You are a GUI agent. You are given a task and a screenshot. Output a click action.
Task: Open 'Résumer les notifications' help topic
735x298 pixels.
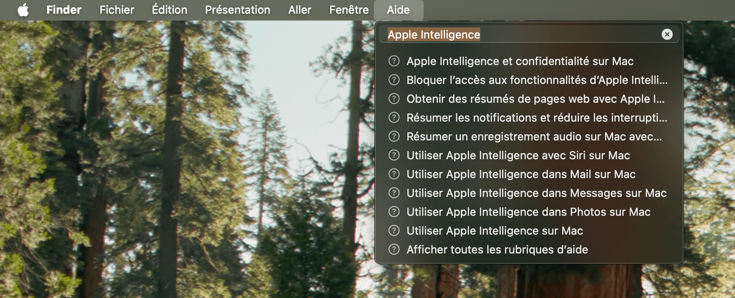point(528,118)
